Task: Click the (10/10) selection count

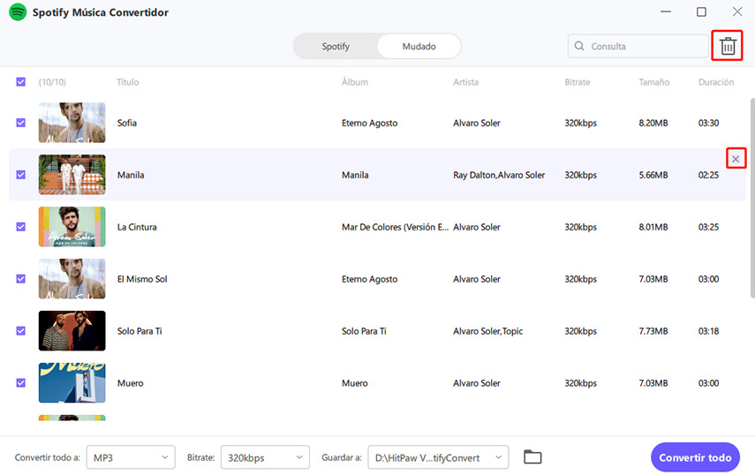Action: 52,82
